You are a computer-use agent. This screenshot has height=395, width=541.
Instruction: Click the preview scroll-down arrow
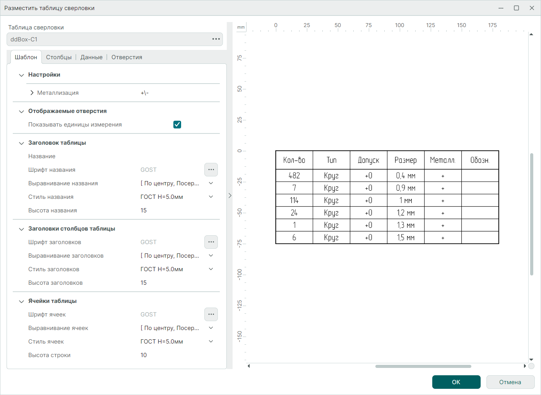531,359
